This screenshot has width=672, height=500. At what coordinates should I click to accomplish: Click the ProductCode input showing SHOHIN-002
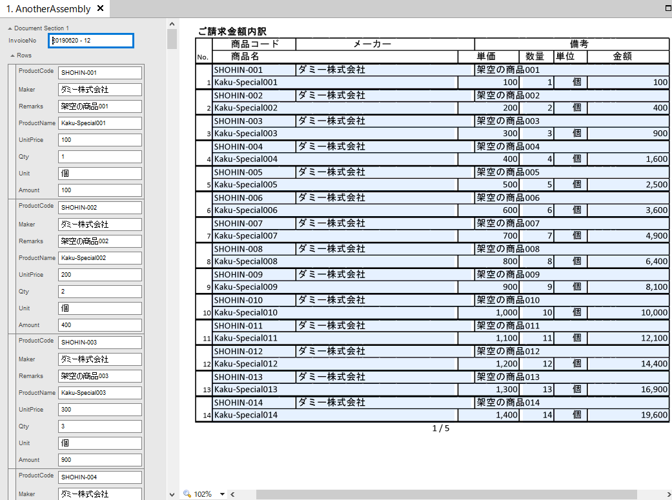100,207
